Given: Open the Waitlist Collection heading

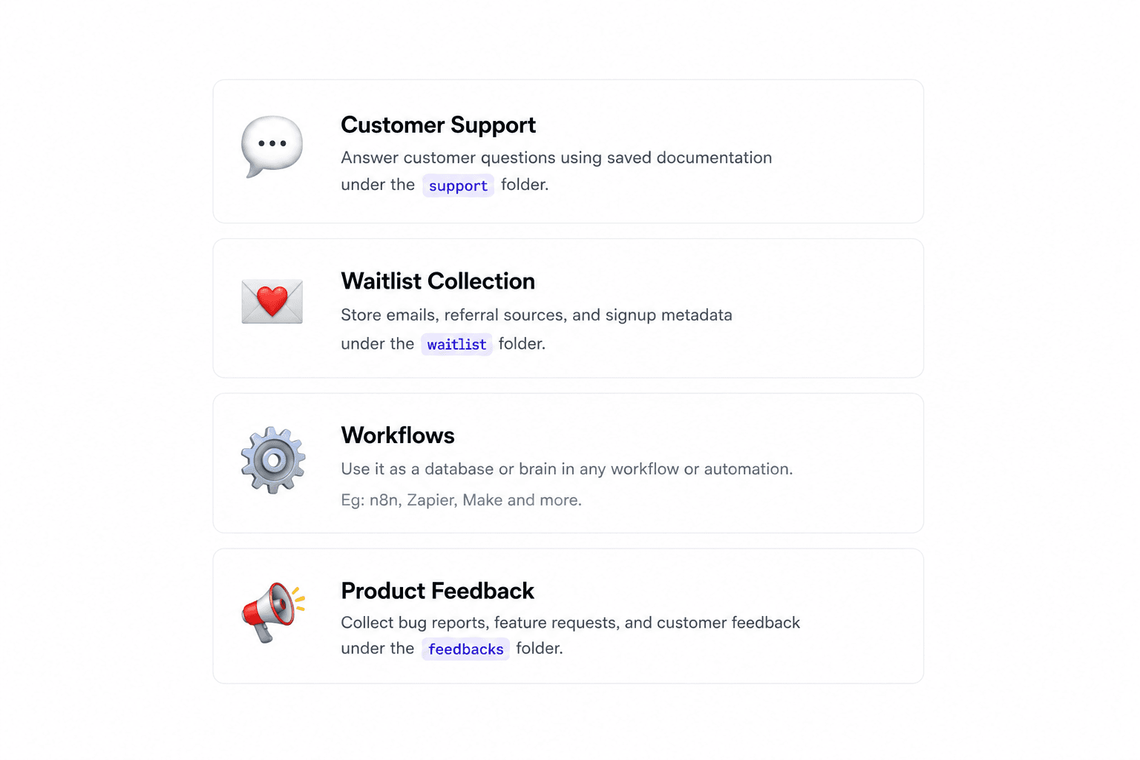Looking at the screenshot, I should tap(438, 281).
